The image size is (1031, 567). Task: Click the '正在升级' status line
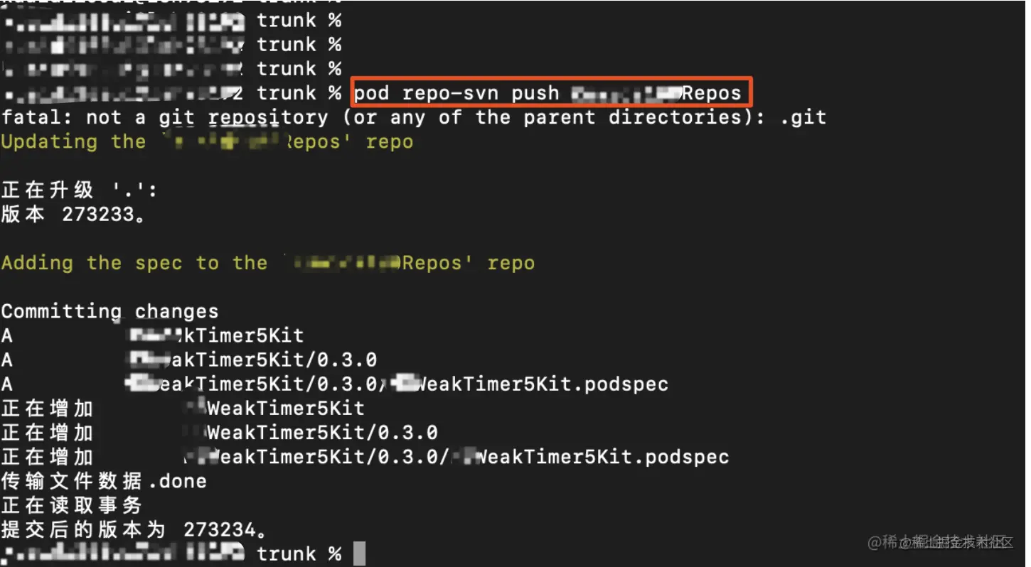point(78,190)
